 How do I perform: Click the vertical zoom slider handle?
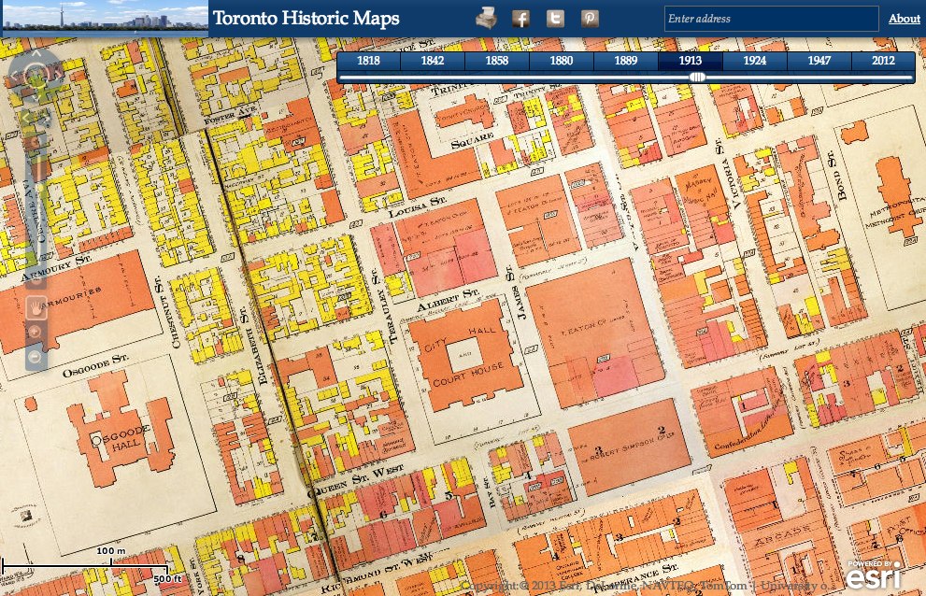coord(39,187)
